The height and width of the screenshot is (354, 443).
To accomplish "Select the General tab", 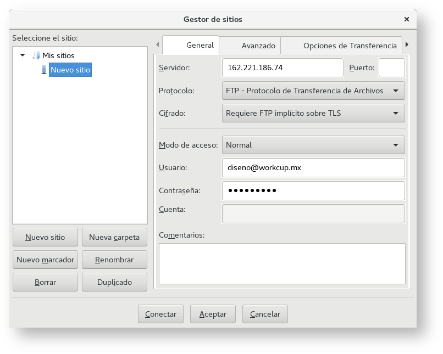I will (200, 45).
